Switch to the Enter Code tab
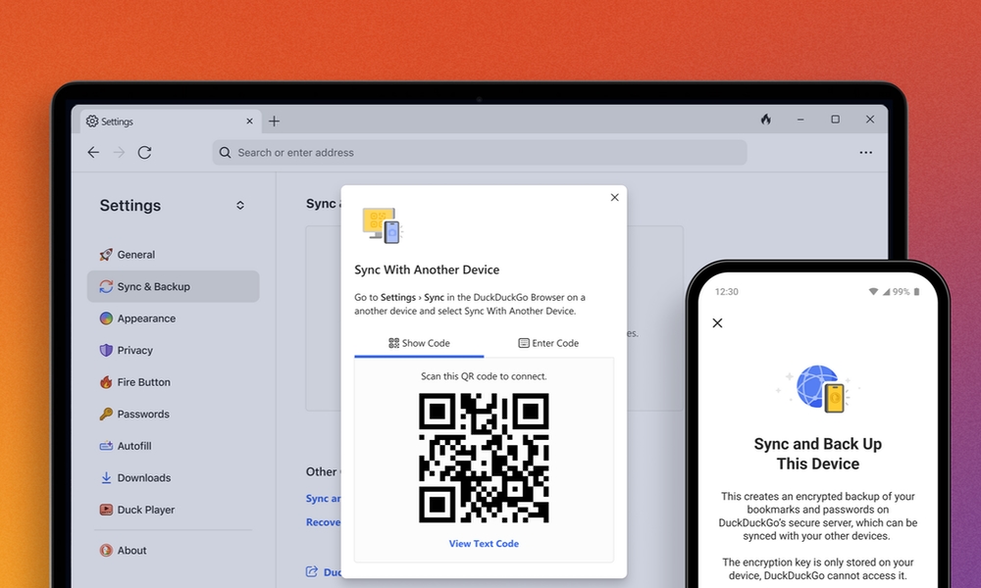This screenshot has height=588, width=981. tap(548, 343)
